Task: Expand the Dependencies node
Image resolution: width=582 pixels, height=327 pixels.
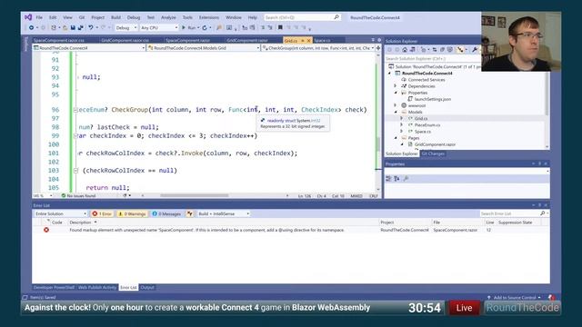Action: point(396,86)
